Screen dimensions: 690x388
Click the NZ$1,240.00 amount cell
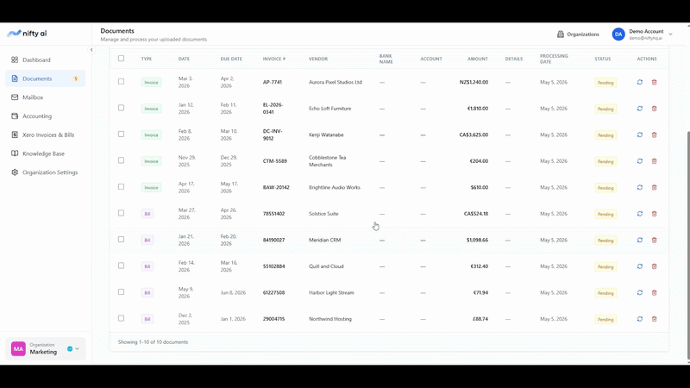click(474, 82)
